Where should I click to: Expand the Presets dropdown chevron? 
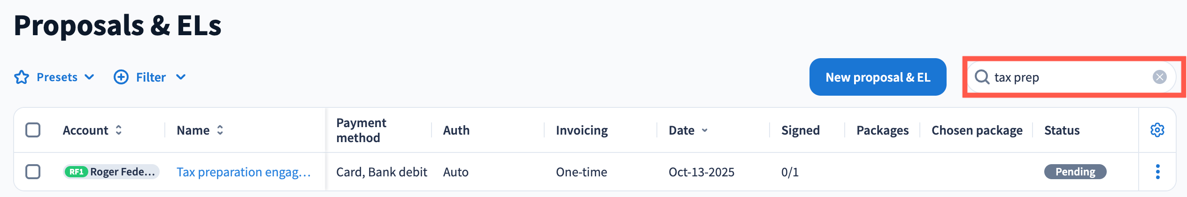pyautogui.click(x=89, y=77)
